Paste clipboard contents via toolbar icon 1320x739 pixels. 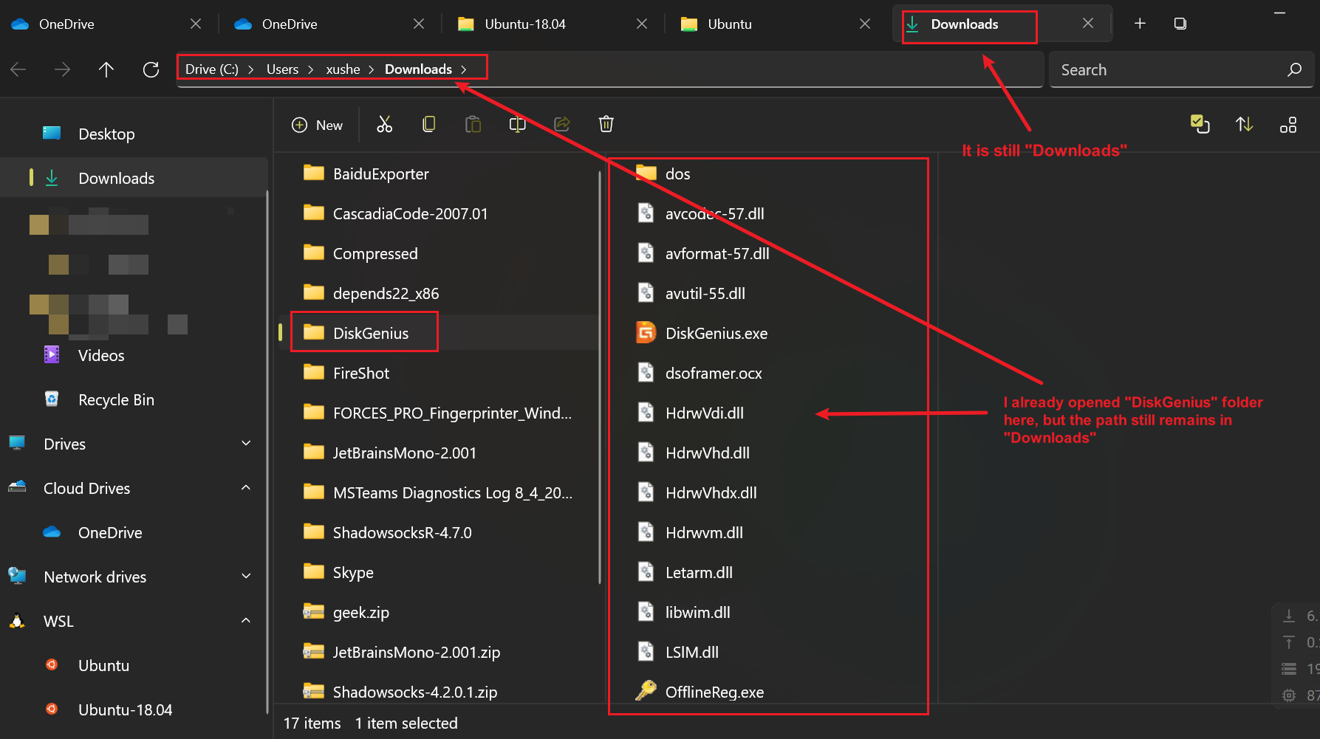473,124
